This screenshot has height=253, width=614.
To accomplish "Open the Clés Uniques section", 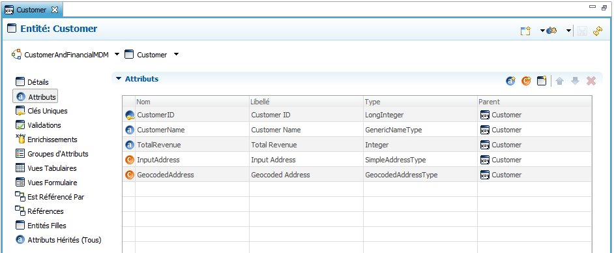I will point(48,111).
